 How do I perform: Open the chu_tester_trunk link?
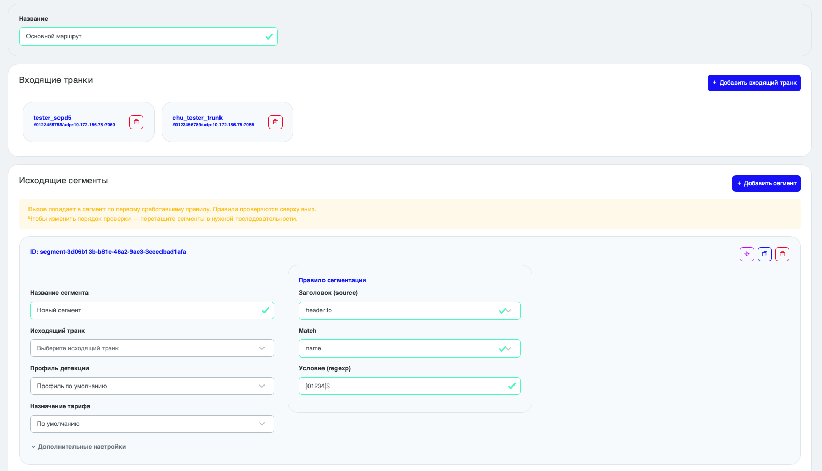197,118
